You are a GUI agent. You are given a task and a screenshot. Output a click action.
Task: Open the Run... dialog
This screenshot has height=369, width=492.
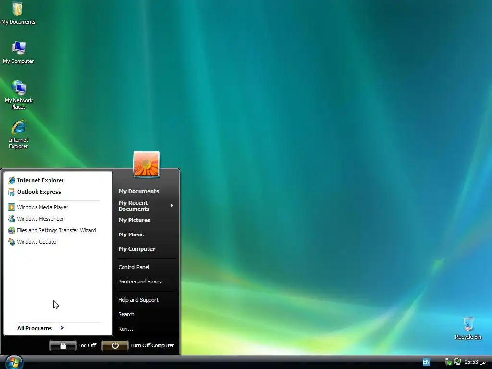point(125,329)
